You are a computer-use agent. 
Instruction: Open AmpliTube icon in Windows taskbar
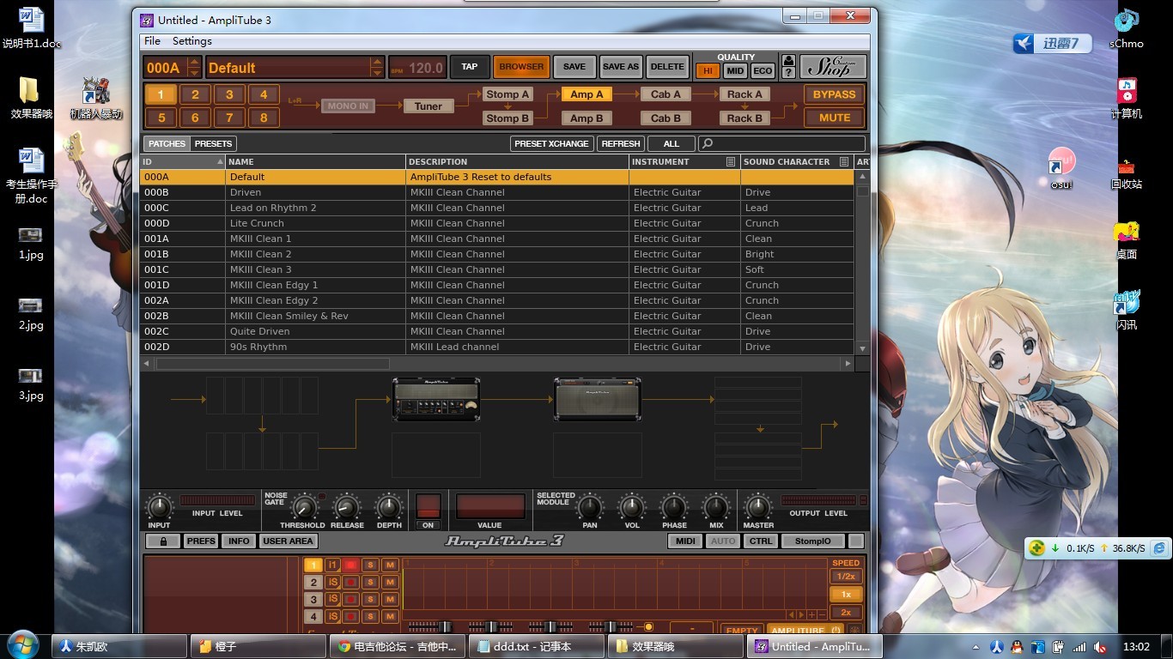pos(812,646)
